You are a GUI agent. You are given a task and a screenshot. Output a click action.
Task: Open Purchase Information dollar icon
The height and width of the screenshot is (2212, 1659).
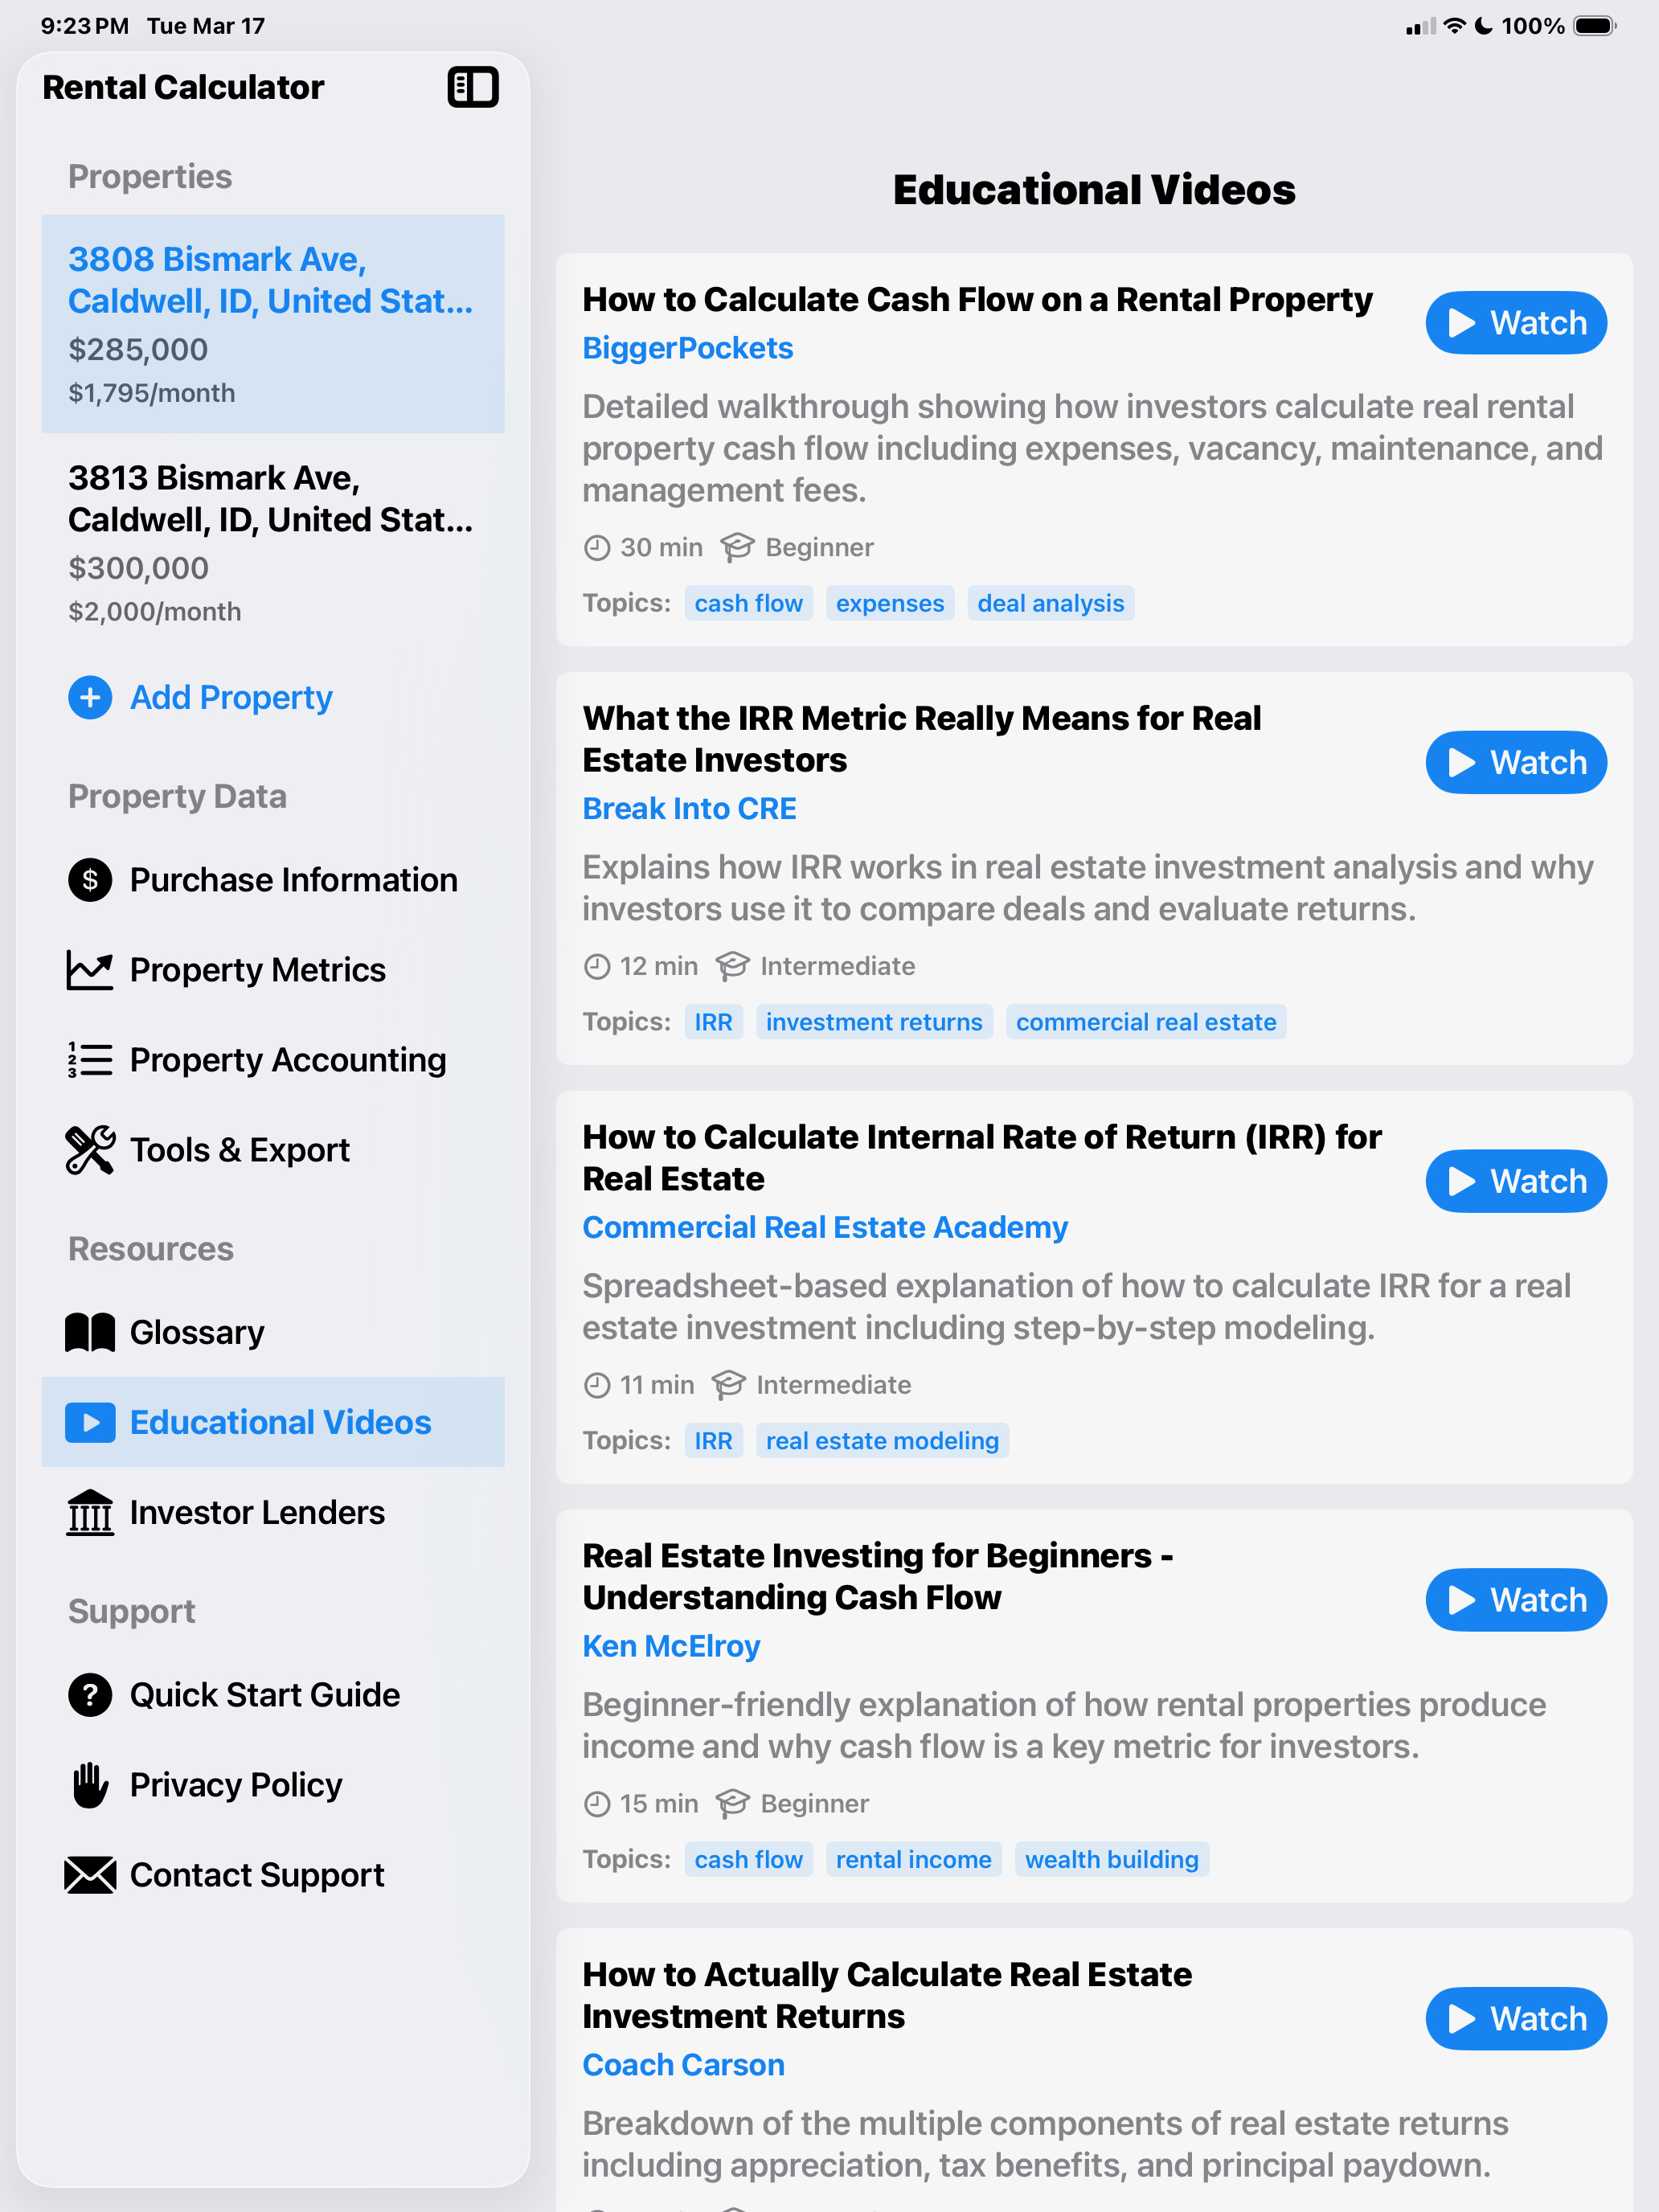click(x=90, y=880)
